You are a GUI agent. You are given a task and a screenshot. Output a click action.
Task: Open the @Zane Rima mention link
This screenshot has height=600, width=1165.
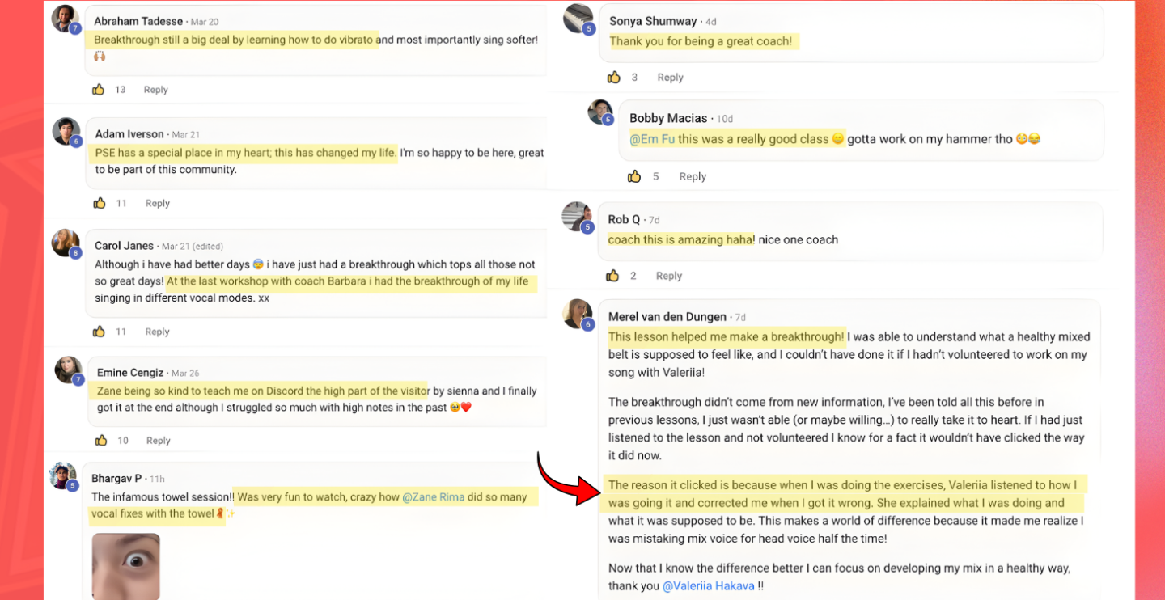[x=433, y=496]
